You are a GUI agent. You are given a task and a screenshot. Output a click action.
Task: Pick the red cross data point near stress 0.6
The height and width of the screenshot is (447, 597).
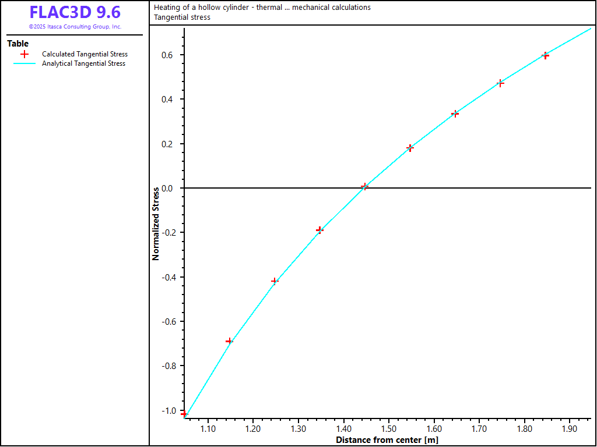tap(546, 56)
